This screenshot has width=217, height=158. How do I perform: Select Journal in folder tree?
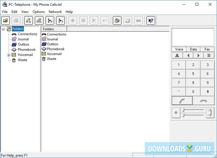23,39
